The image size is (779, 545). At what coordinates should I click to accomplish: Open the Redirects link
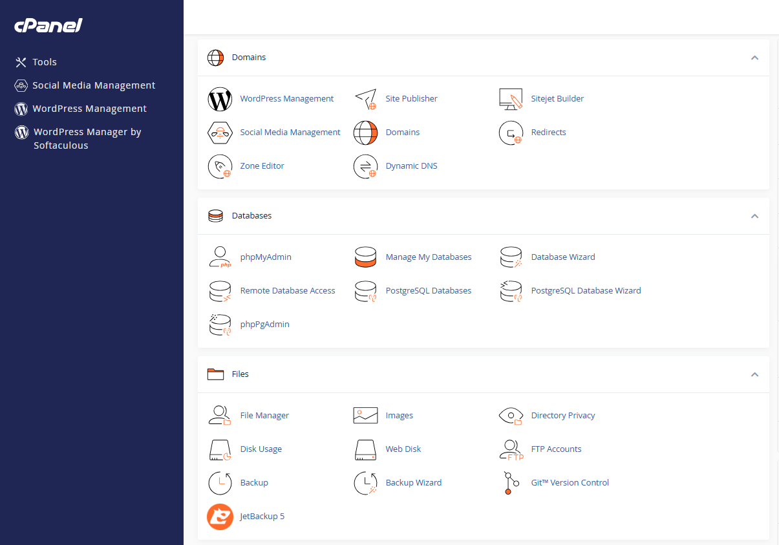coord(548,133)
